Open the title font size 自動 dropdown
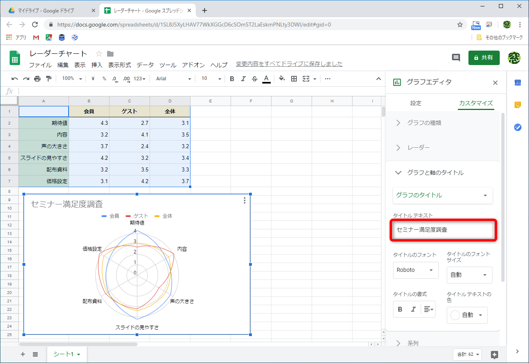 click(x=470, y=275)
